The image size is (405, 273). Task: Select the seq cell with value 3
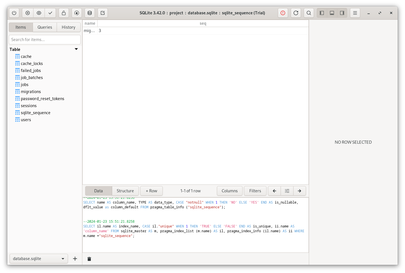coord(203,31)
